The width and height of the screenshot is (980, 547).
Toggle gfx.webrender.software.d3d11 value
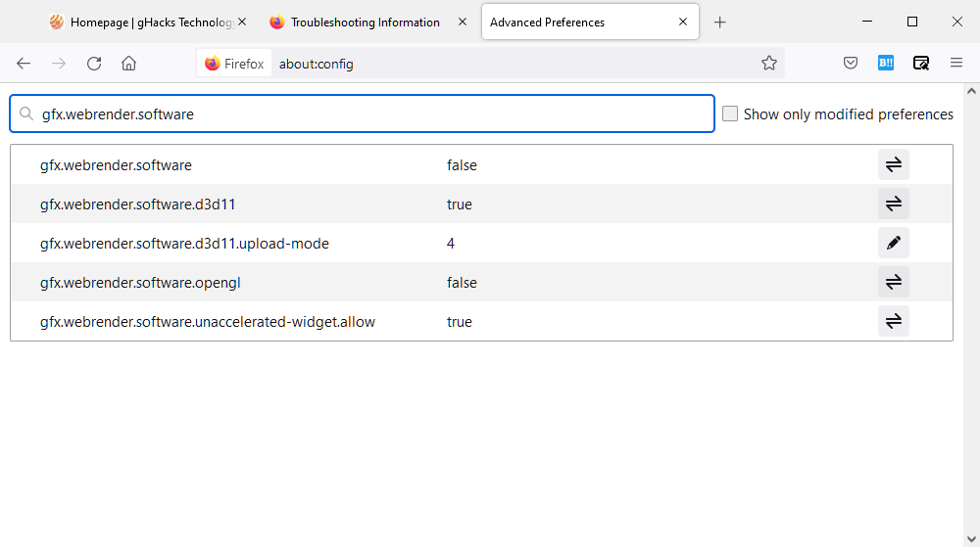(x=893, y=204)
